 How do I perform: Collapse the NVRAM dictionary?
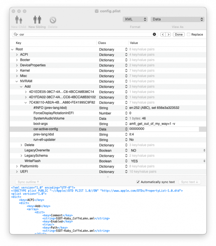coord(17,81)
